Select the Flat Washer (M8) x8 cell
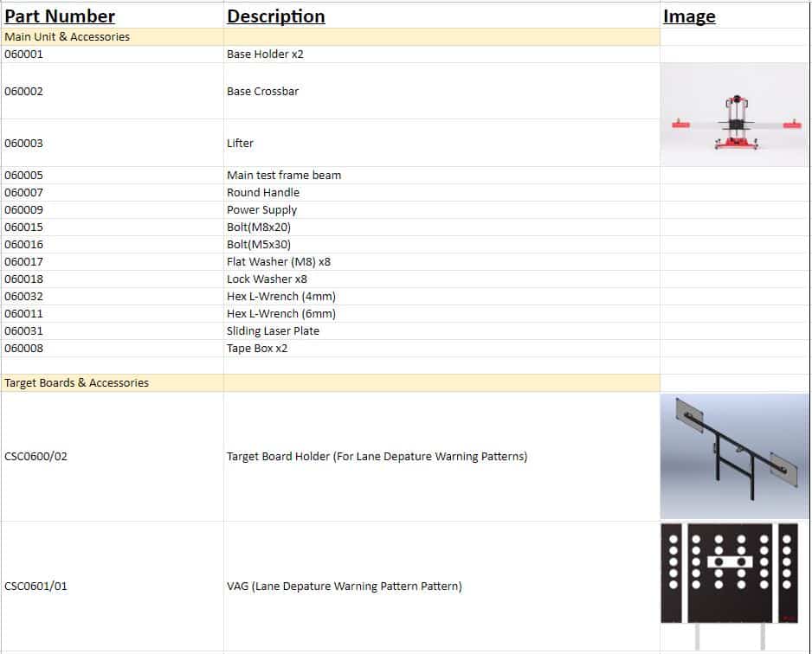 point(441,262)
